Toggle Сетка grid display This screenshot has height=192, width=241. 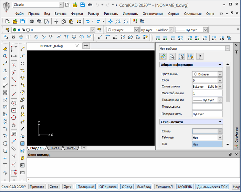tap(54, 186)
